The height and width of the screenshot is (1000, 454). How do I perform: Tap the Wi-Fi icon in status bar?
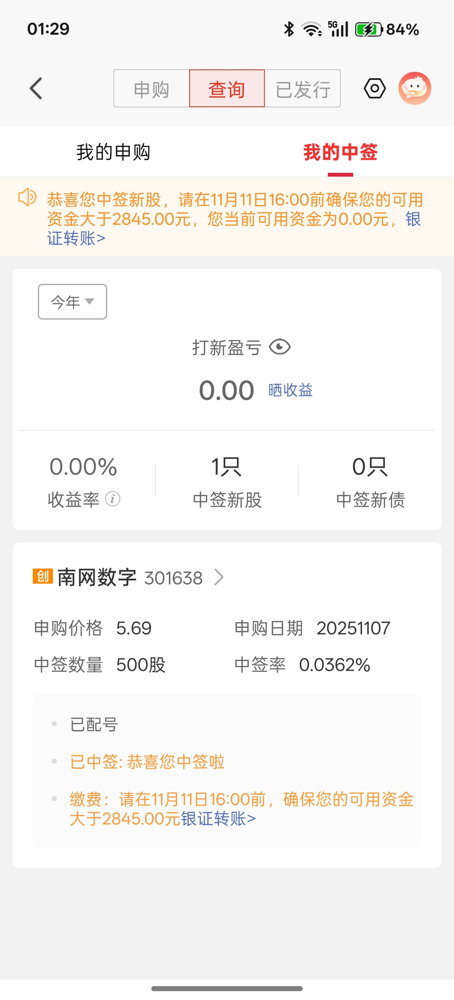click(312, 29)
